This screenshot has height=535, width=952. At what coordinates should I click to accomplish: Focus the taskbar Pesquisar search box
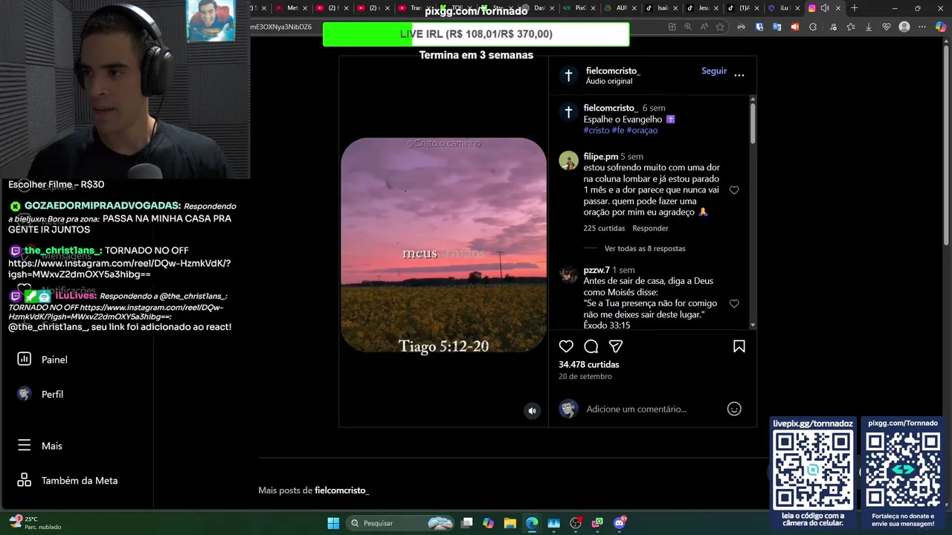click(x=401, y=523)
